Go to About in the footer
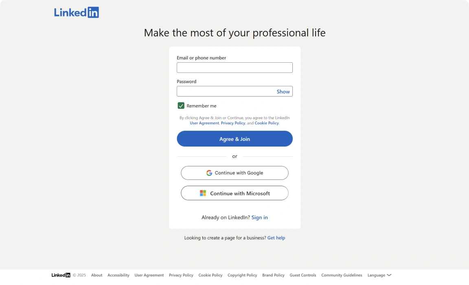This screenshot has height=285, width=469. click(96, 275)
